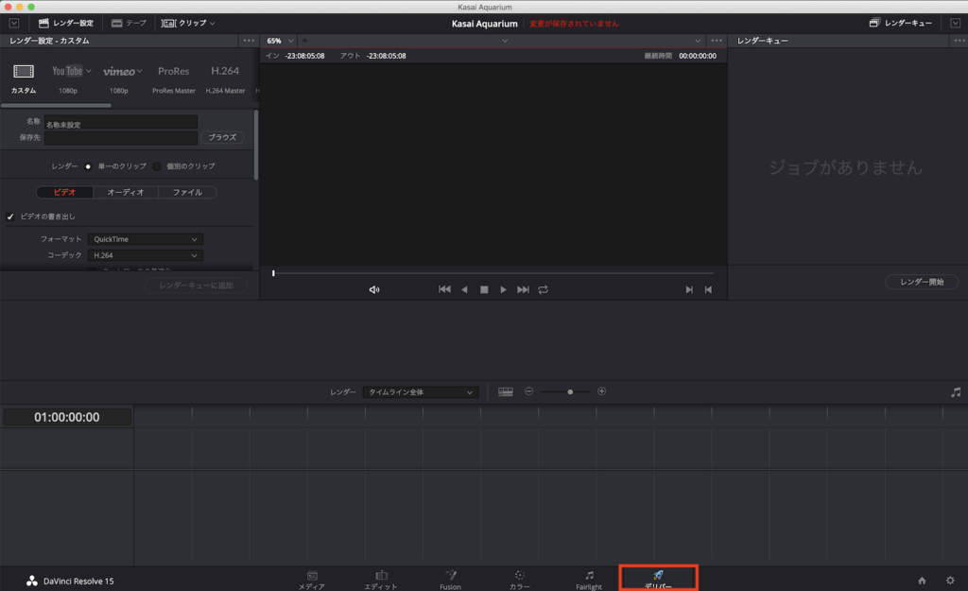Click the speaker volume icon in viewer

point(374,289)
